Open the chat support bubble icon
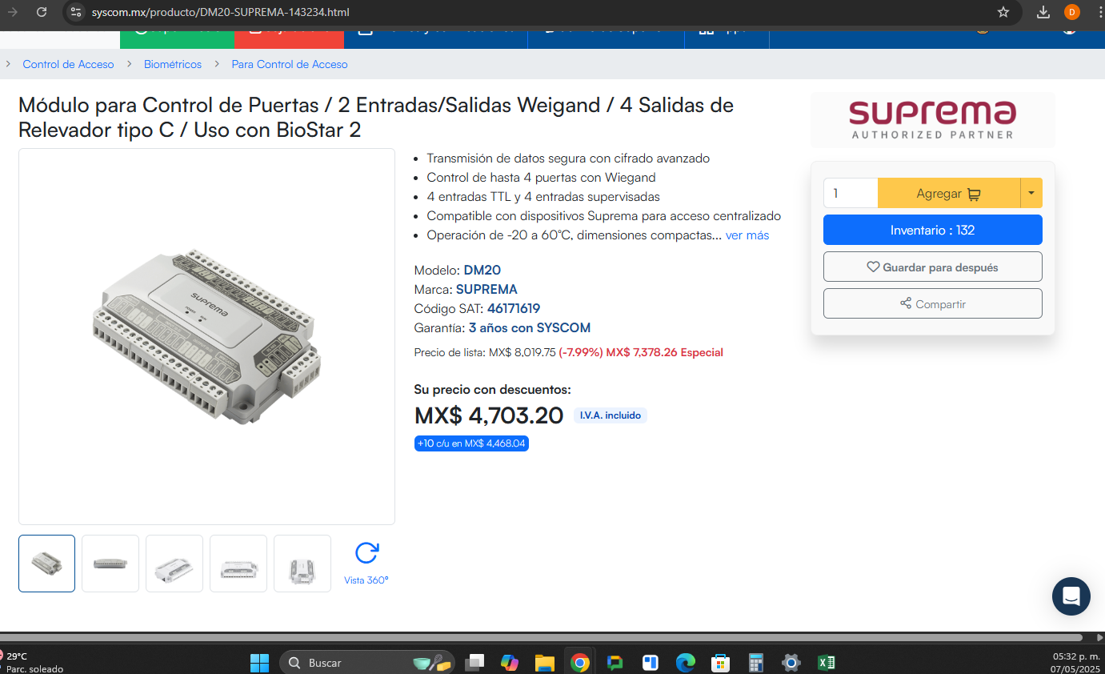 tap(1071, 596)
